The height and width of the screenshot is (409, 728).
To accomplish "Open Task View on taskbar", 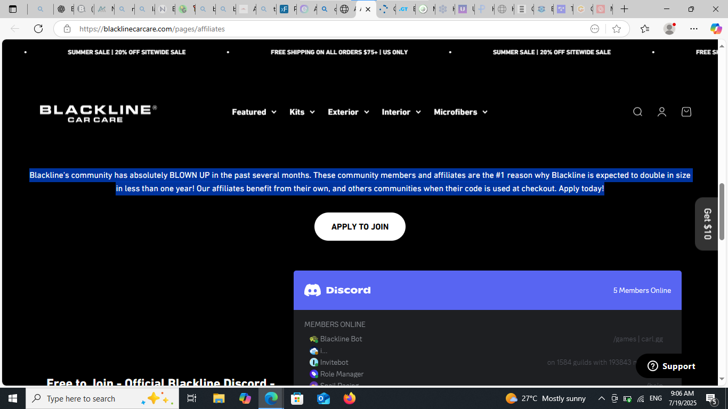I will pyautogui.click(x=192, y=398).
